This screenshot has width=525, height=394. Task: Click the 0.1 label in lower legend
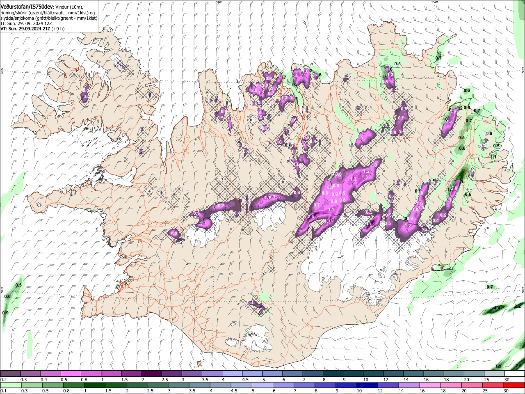point(3,391)
